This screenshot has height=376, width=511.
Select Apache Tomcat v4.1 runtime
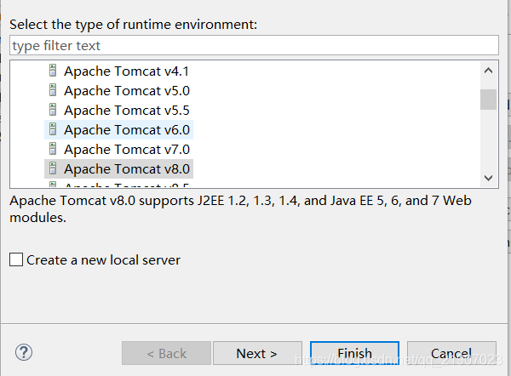coord(126,71)
